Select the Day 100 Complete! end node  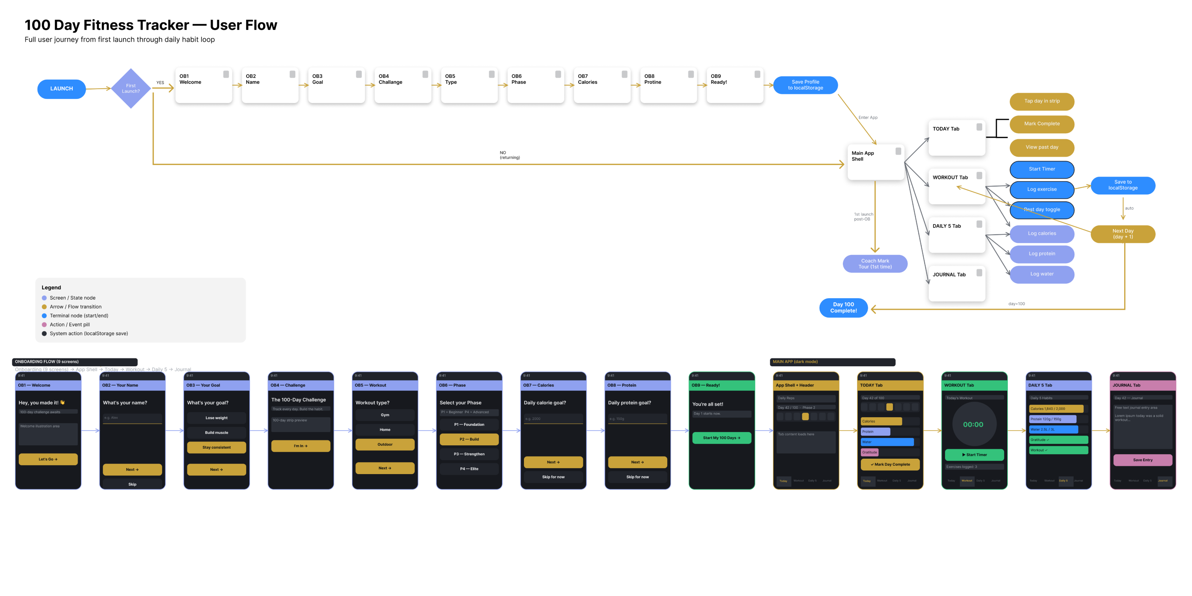[x=844, y=308]
